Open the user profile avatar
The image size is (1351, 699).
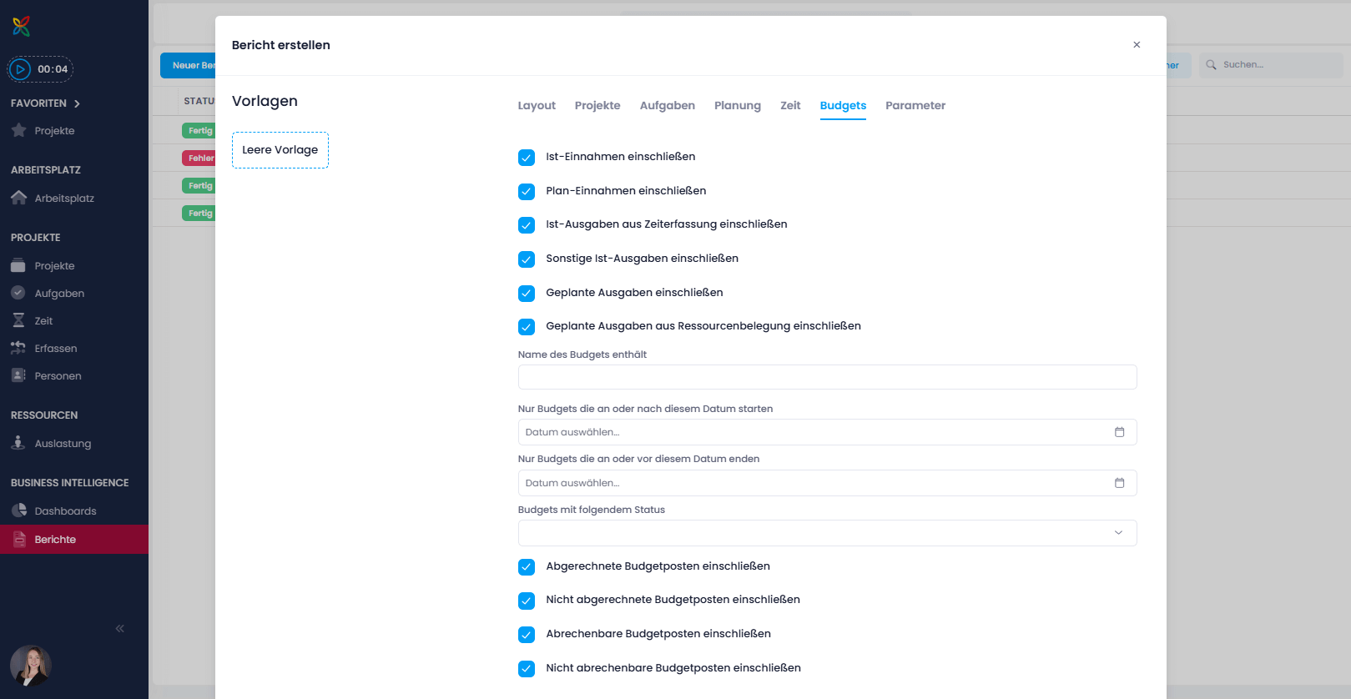click(31, 666)
